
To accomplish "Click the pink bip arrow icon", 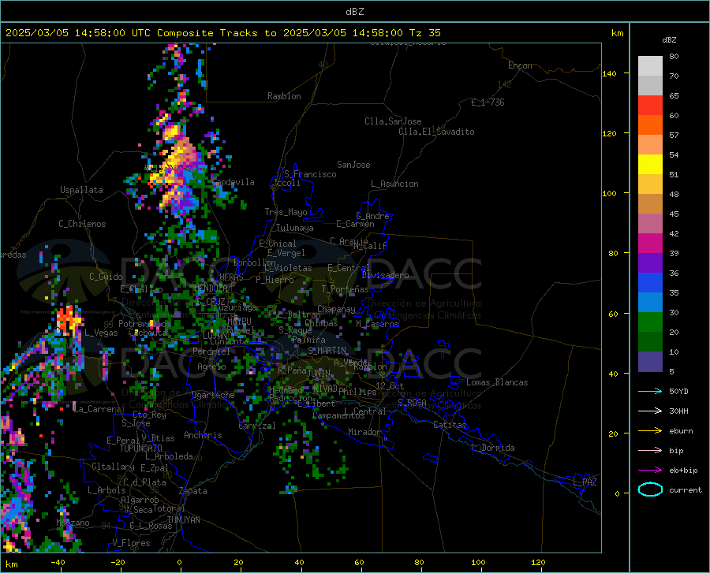I will click(650, 451).
